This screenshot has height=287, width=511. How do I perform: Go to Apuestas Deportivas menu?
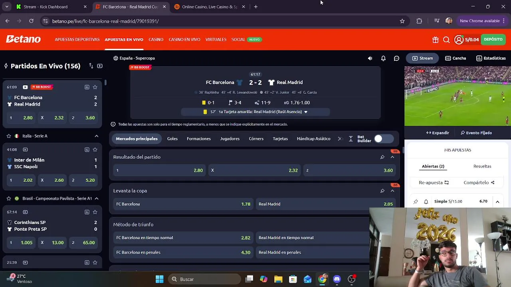pos(77,39)
